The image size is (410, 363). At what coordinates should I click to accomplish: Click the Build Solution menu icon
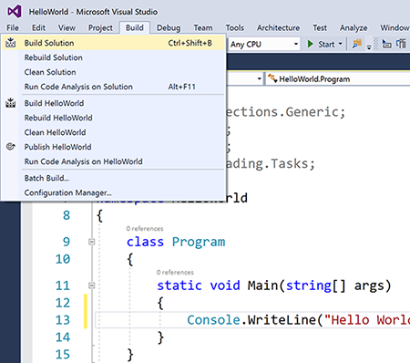pos(11,43)
